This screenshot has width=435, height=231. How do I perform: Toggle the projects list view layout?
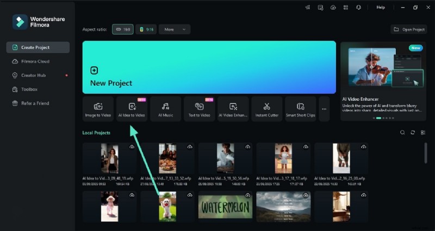[x=423, y=132]
